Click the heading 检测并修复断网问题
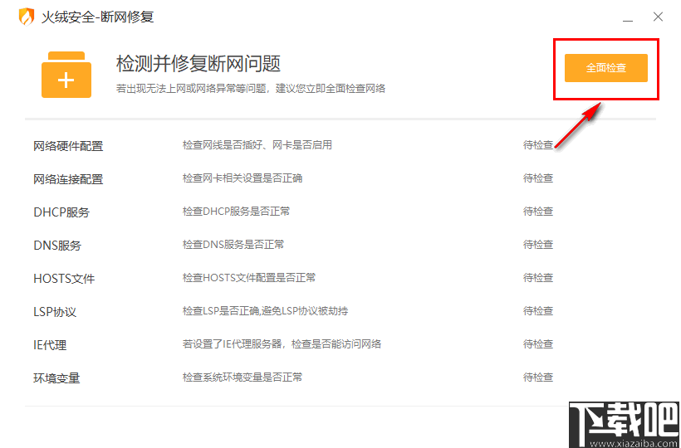This screenshot has width=681, height=448. 198,64
